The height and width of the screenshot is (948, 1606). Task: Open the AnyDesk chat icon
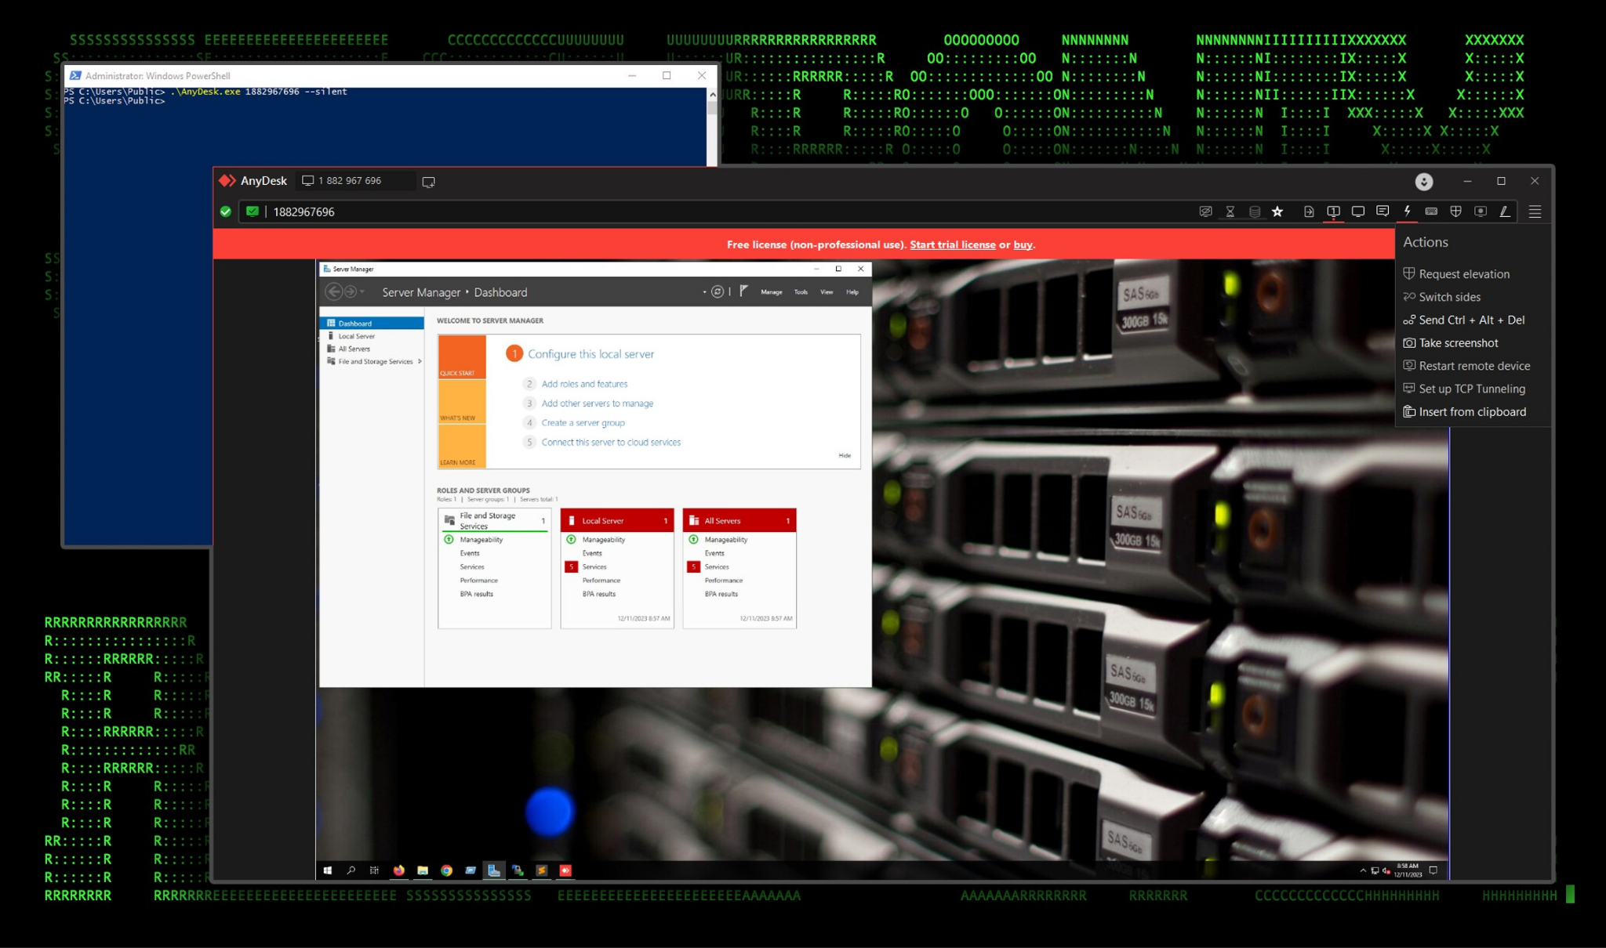1383,212
